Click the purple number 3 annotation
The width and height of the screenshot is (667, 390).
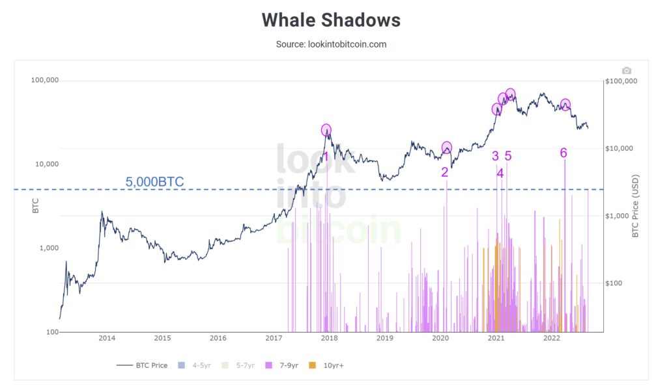pos(495,156)
